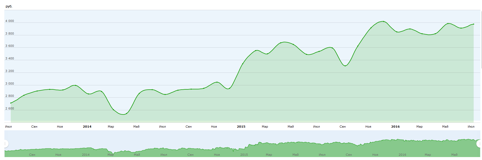
Task: Click the руб. currency unit label
Action: pos(9,6)
